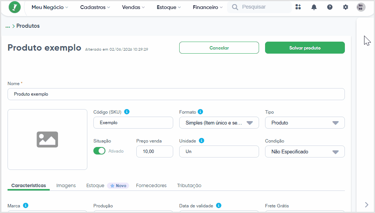The height and width of the screenshot is (213, 375).
Task: Click the Nome input field
Action: point(176,94)
